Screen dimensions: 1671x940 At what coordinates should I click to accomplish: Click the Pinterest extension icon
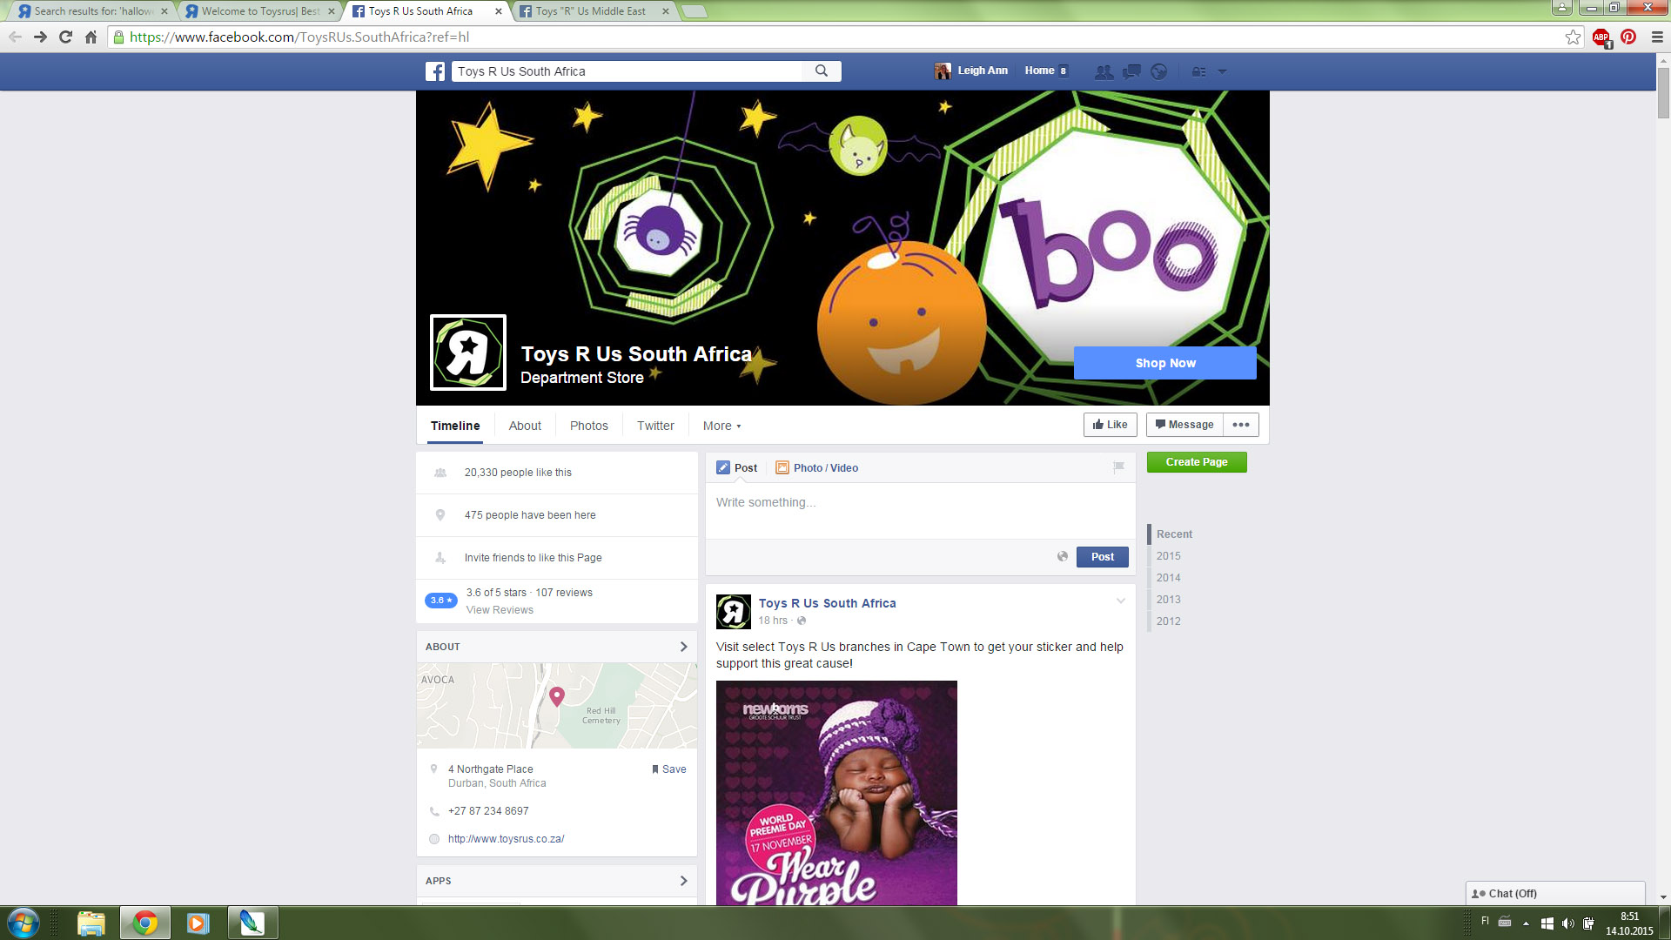pos(1628,37)
